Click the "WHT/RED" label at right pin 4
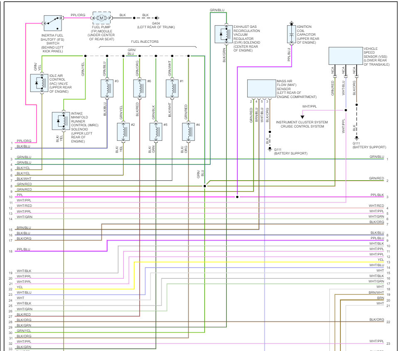Image resolution: width=399 pixels, height=351 pixels. click(377, 206)
